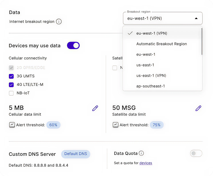Open the devices link under Data Quota
The image size is (213, 176).
(x=146, y=163)
